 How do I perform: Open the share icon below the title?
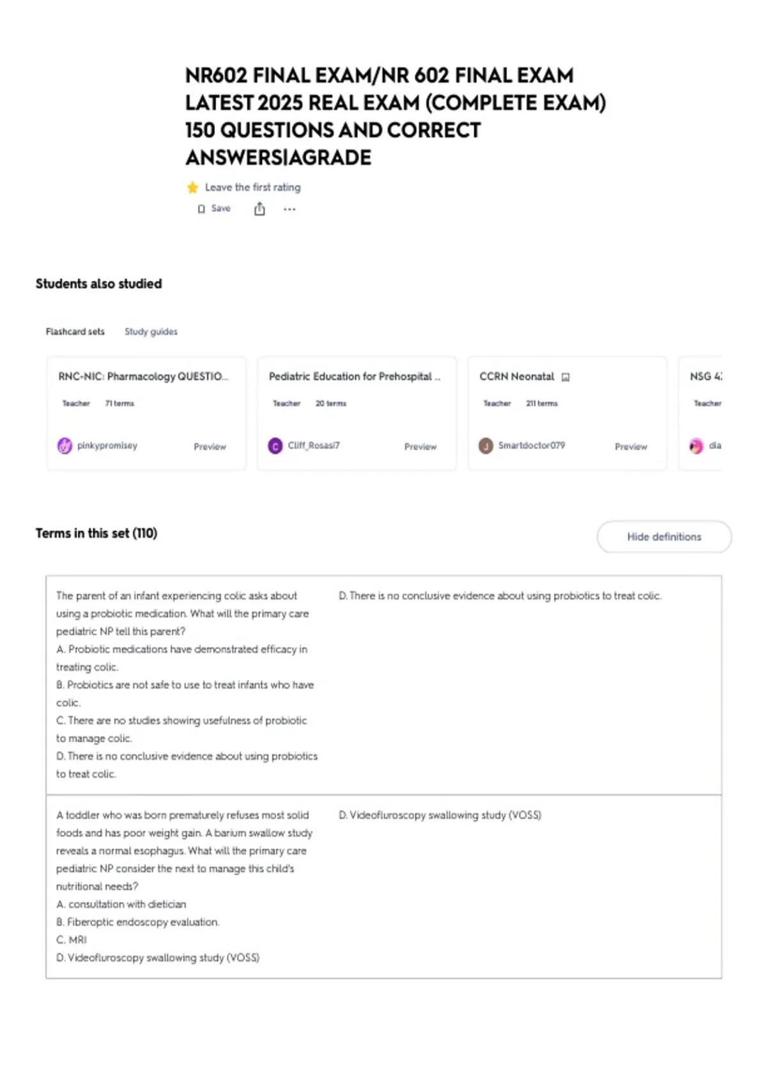click(260, 209)
